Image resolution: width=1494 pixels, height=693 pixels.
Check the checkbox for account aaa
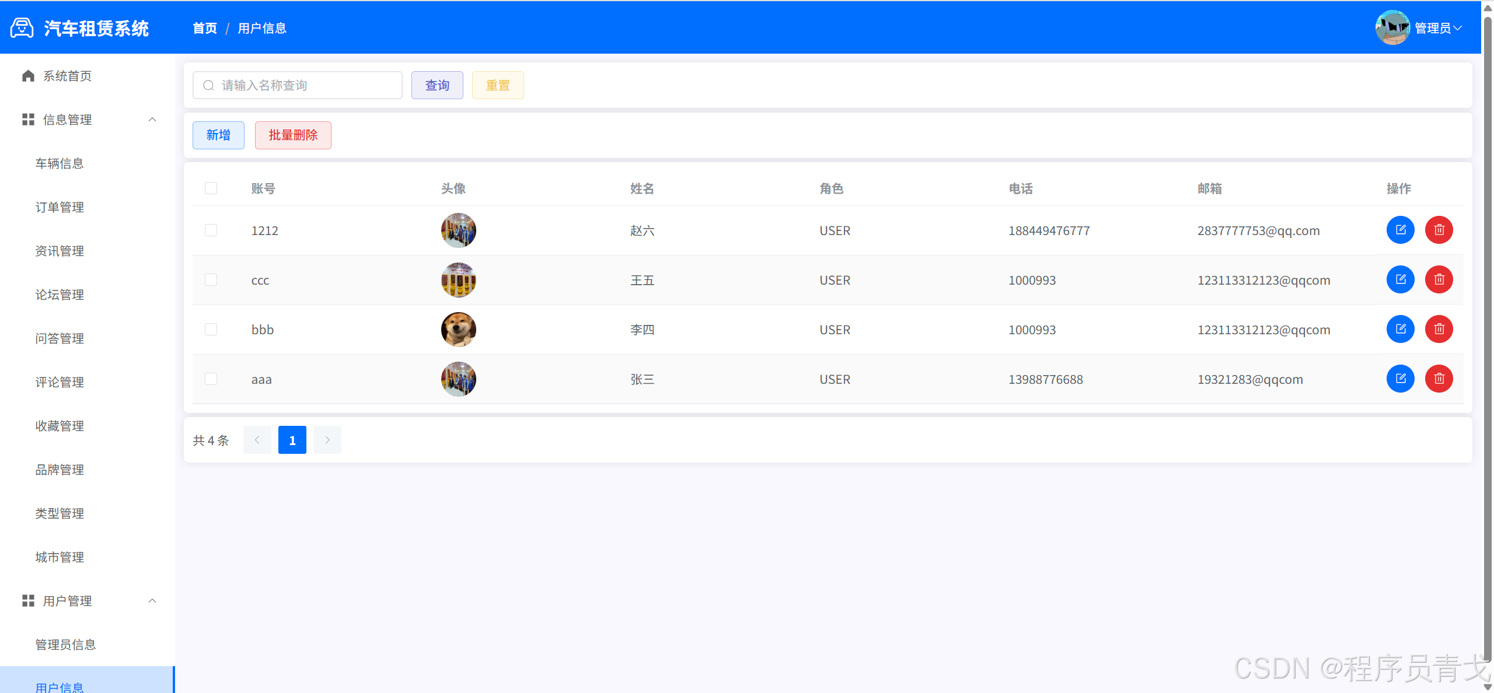click(x=211, y=379)
